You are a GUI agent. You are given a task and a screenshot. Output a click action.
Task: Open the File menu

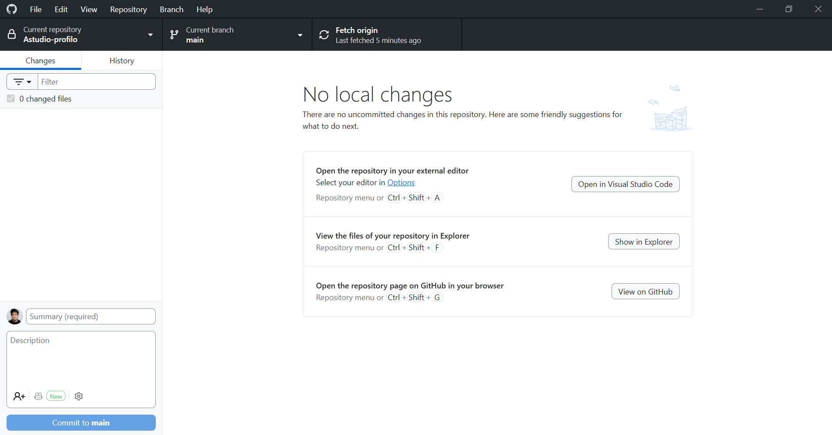point(36,9)
